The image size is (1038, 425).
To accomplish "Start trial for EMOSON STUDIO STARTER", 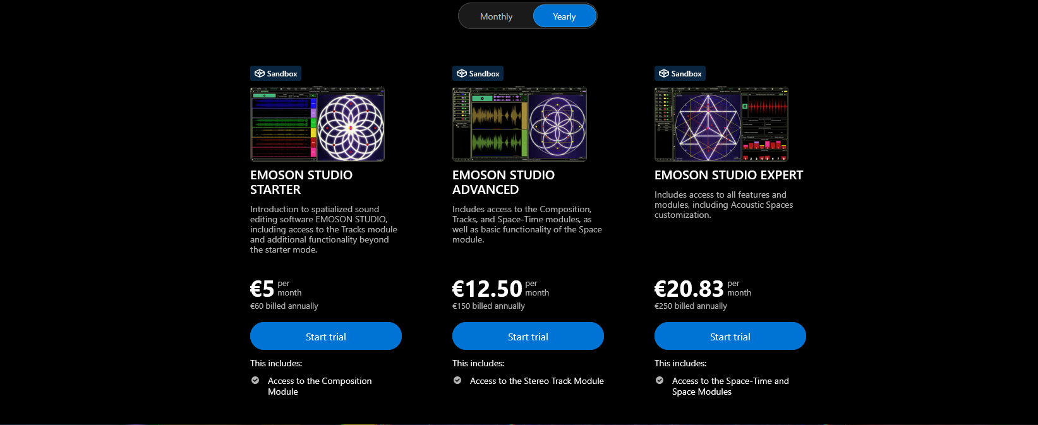I will click(325, 336).
